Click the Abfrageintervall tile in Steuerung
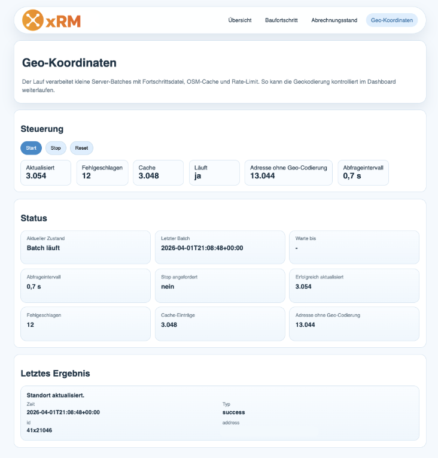Screen dimensions: 438x458 [x=363, y=172]
